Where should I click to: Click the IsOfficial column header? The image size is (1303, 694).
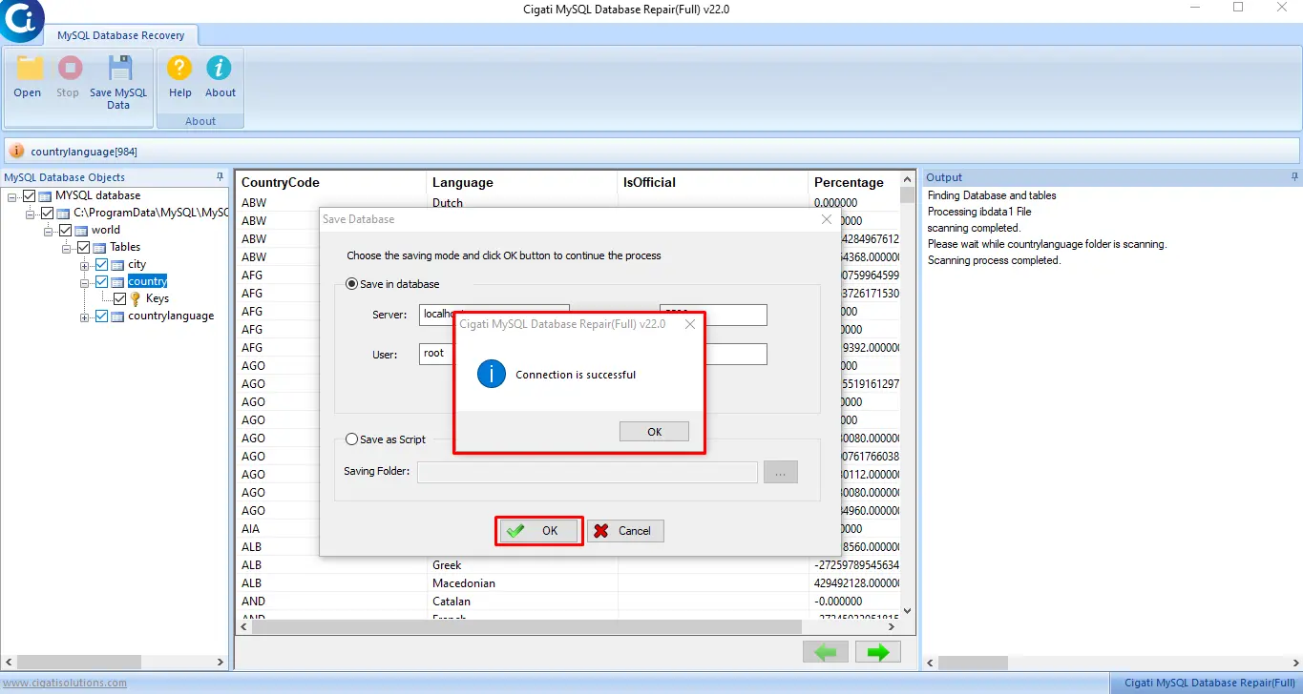click(x=713, y=182)
